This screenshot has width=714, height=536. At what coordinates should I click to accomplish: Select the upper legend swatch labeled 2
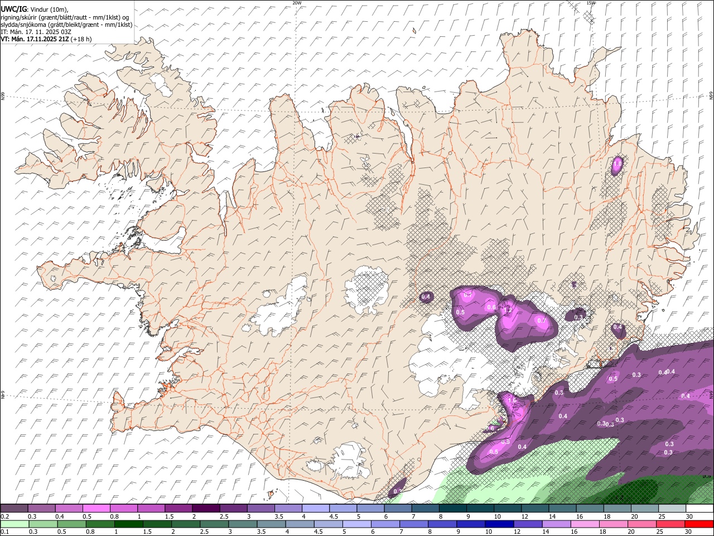[x=206, y=509]
